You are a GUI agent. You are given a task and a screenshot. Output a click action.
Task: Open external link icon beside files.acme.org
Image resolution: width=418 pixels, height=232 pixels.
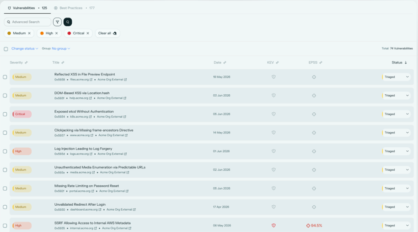tap(91, 80)
